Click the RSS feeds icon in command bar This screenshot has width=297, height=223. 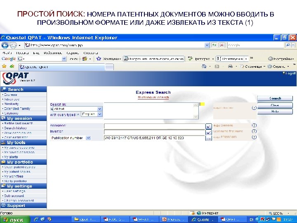[x=217, y=66]
